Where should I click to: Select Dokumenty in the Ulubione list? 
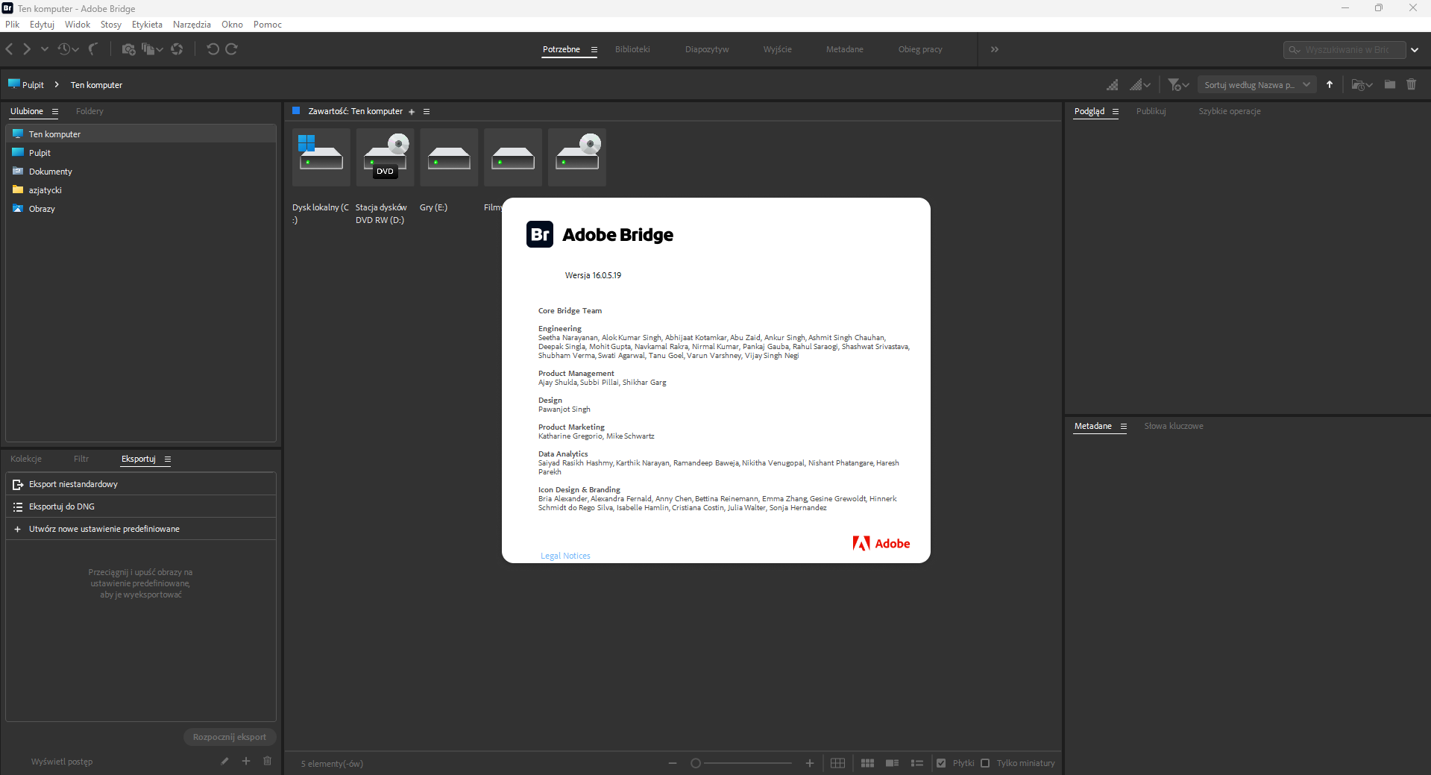[x=141, y=172]
